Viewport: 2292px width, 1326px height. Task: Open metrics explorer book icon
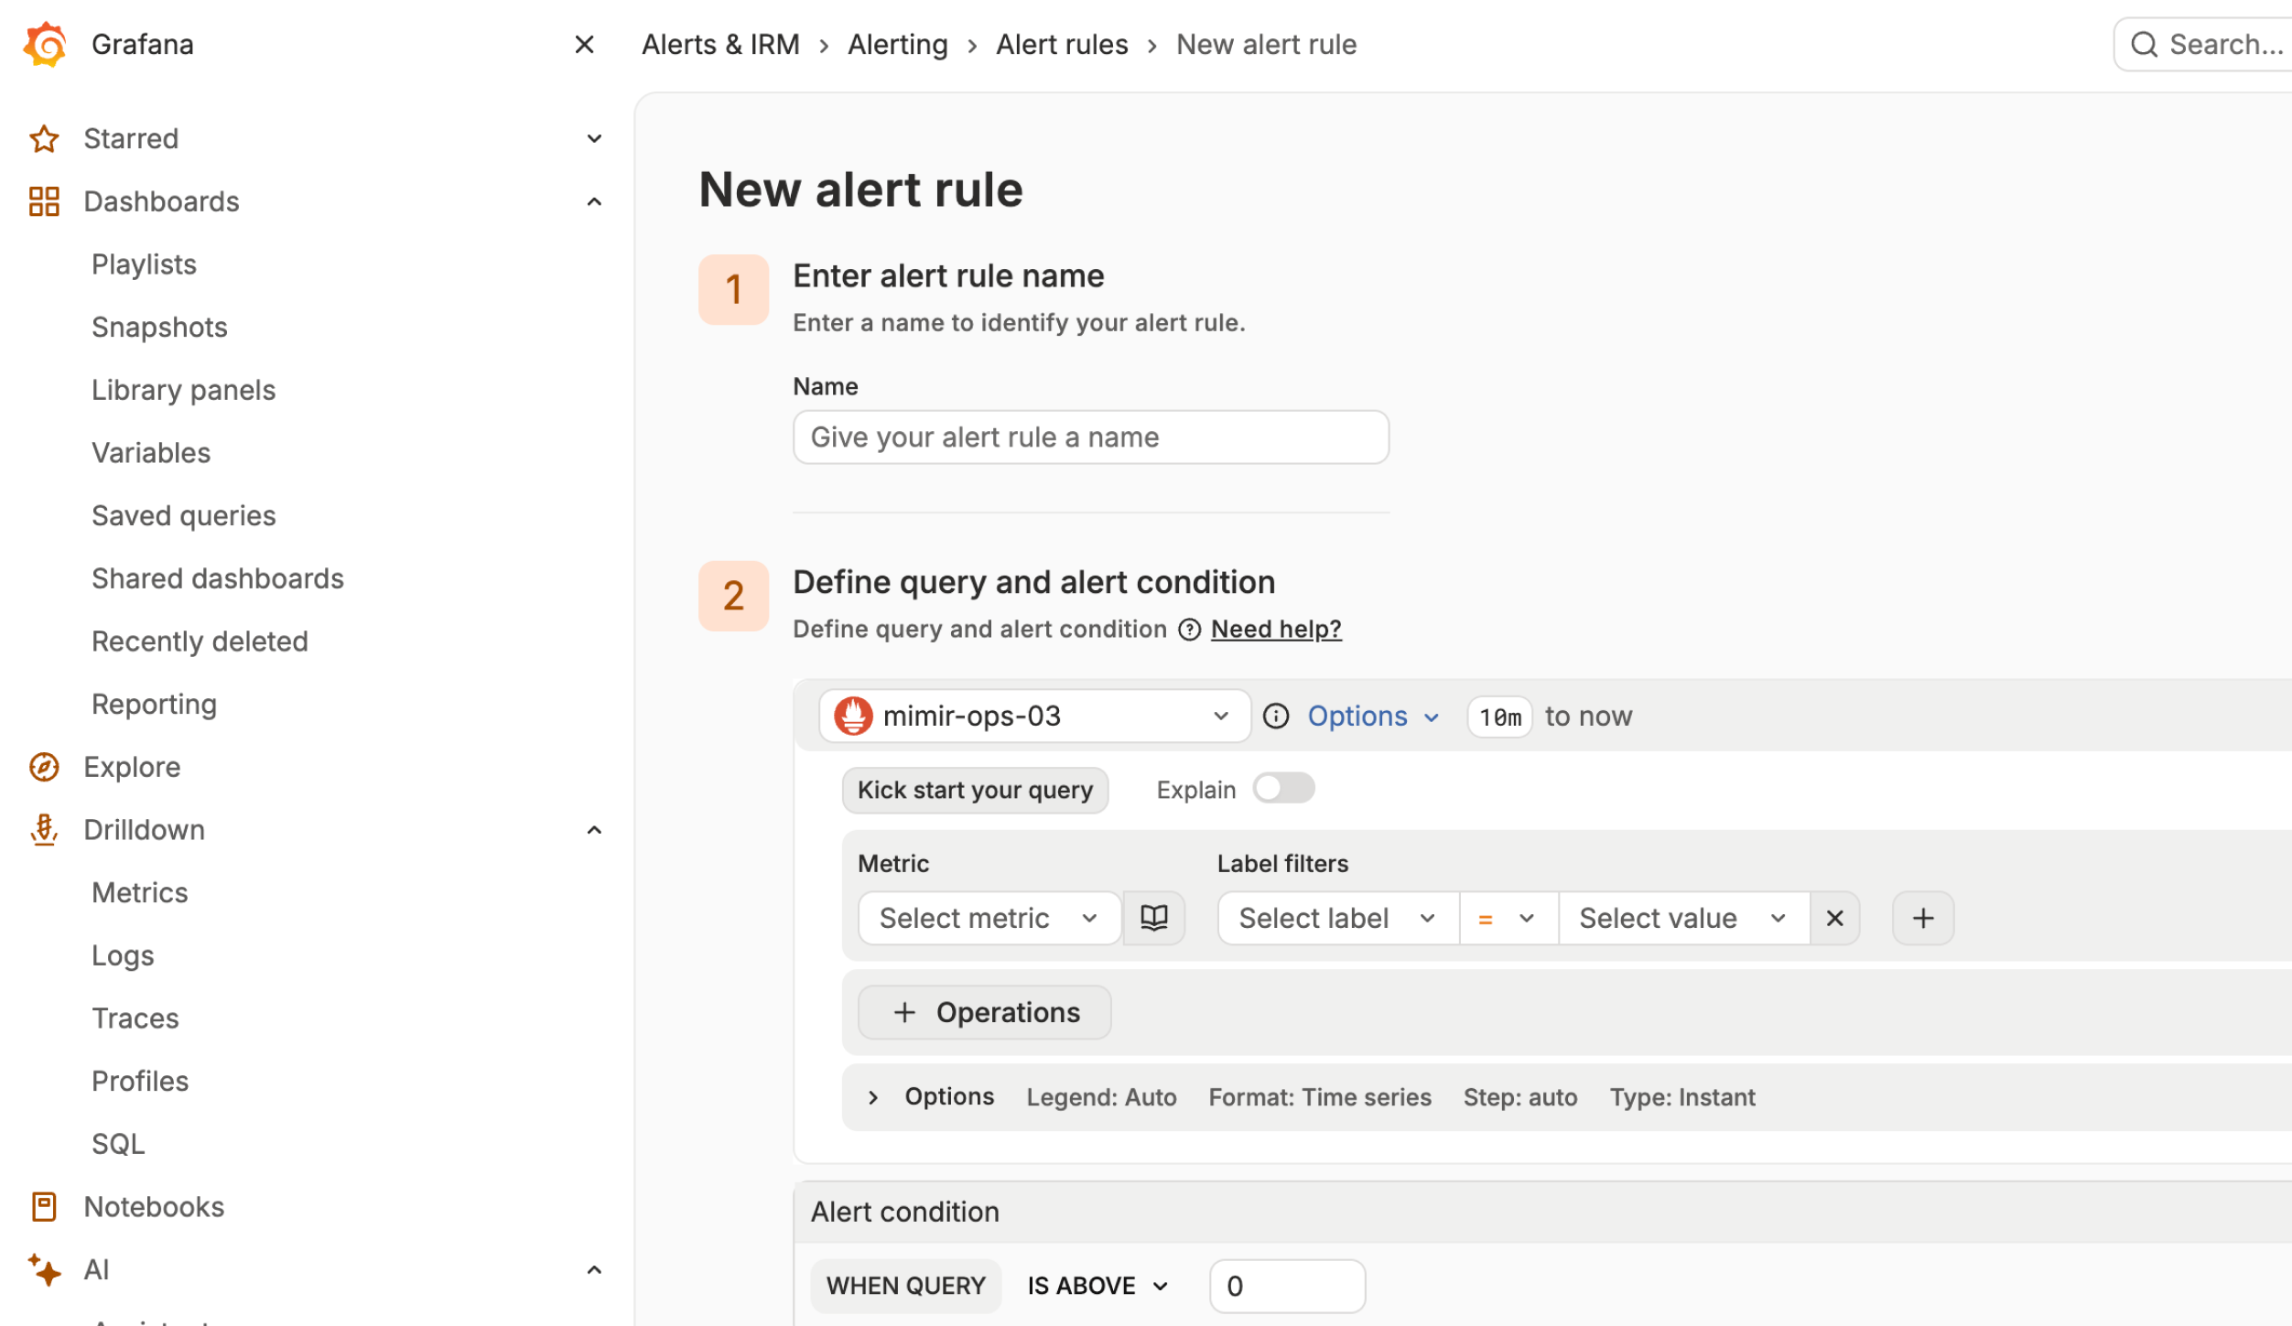[1154, 918]
